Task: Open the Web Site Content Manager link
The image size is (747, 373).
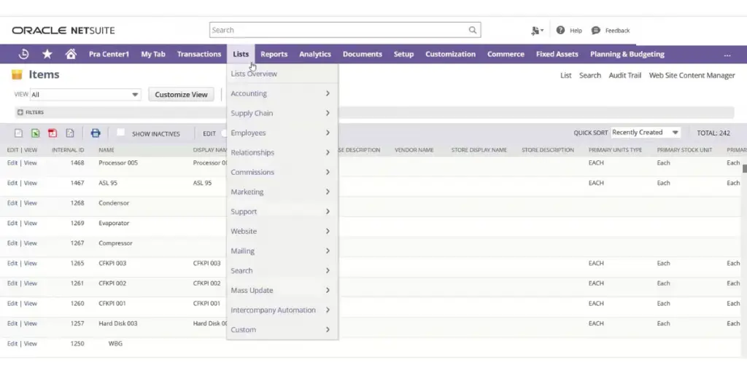Action: click(x=692, y=75)
